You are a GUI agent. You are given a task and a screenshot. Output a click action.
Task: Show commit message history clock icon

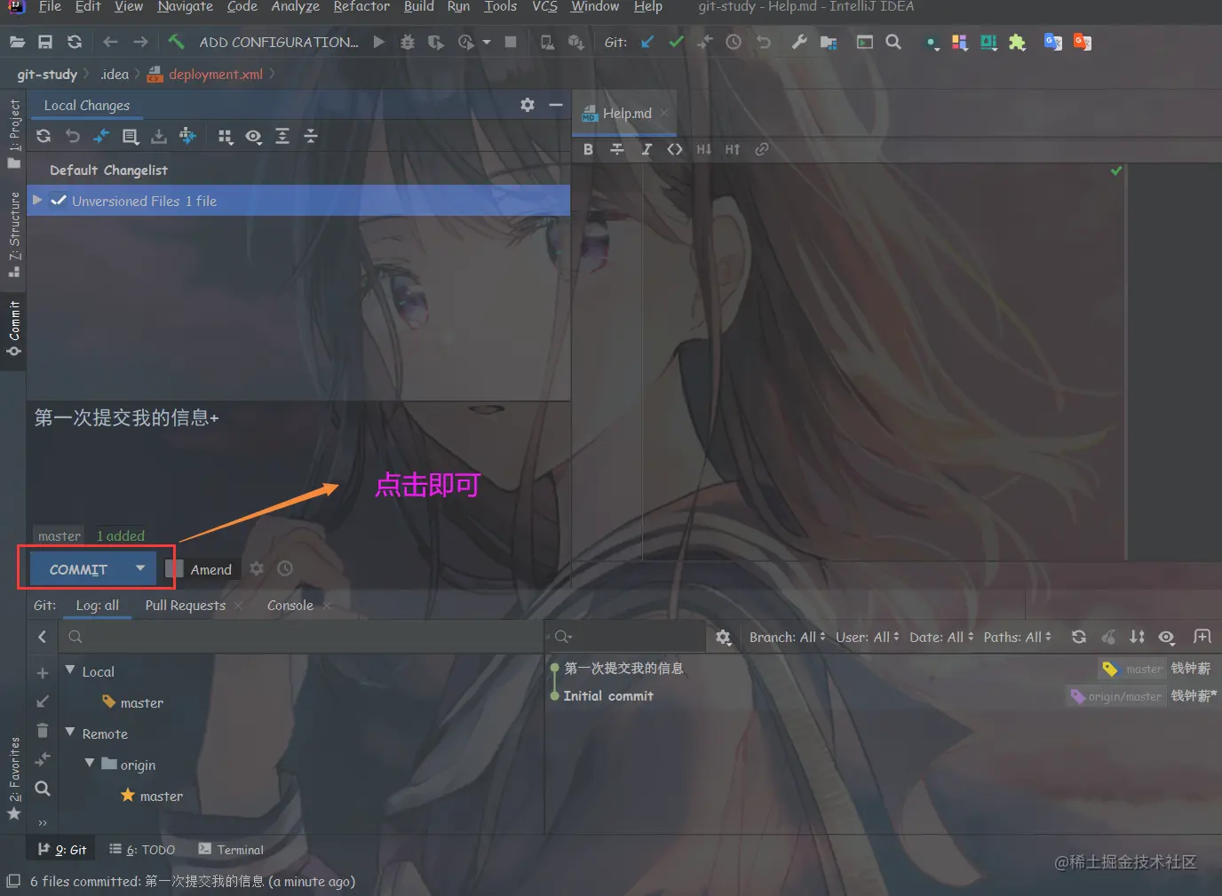285,568
